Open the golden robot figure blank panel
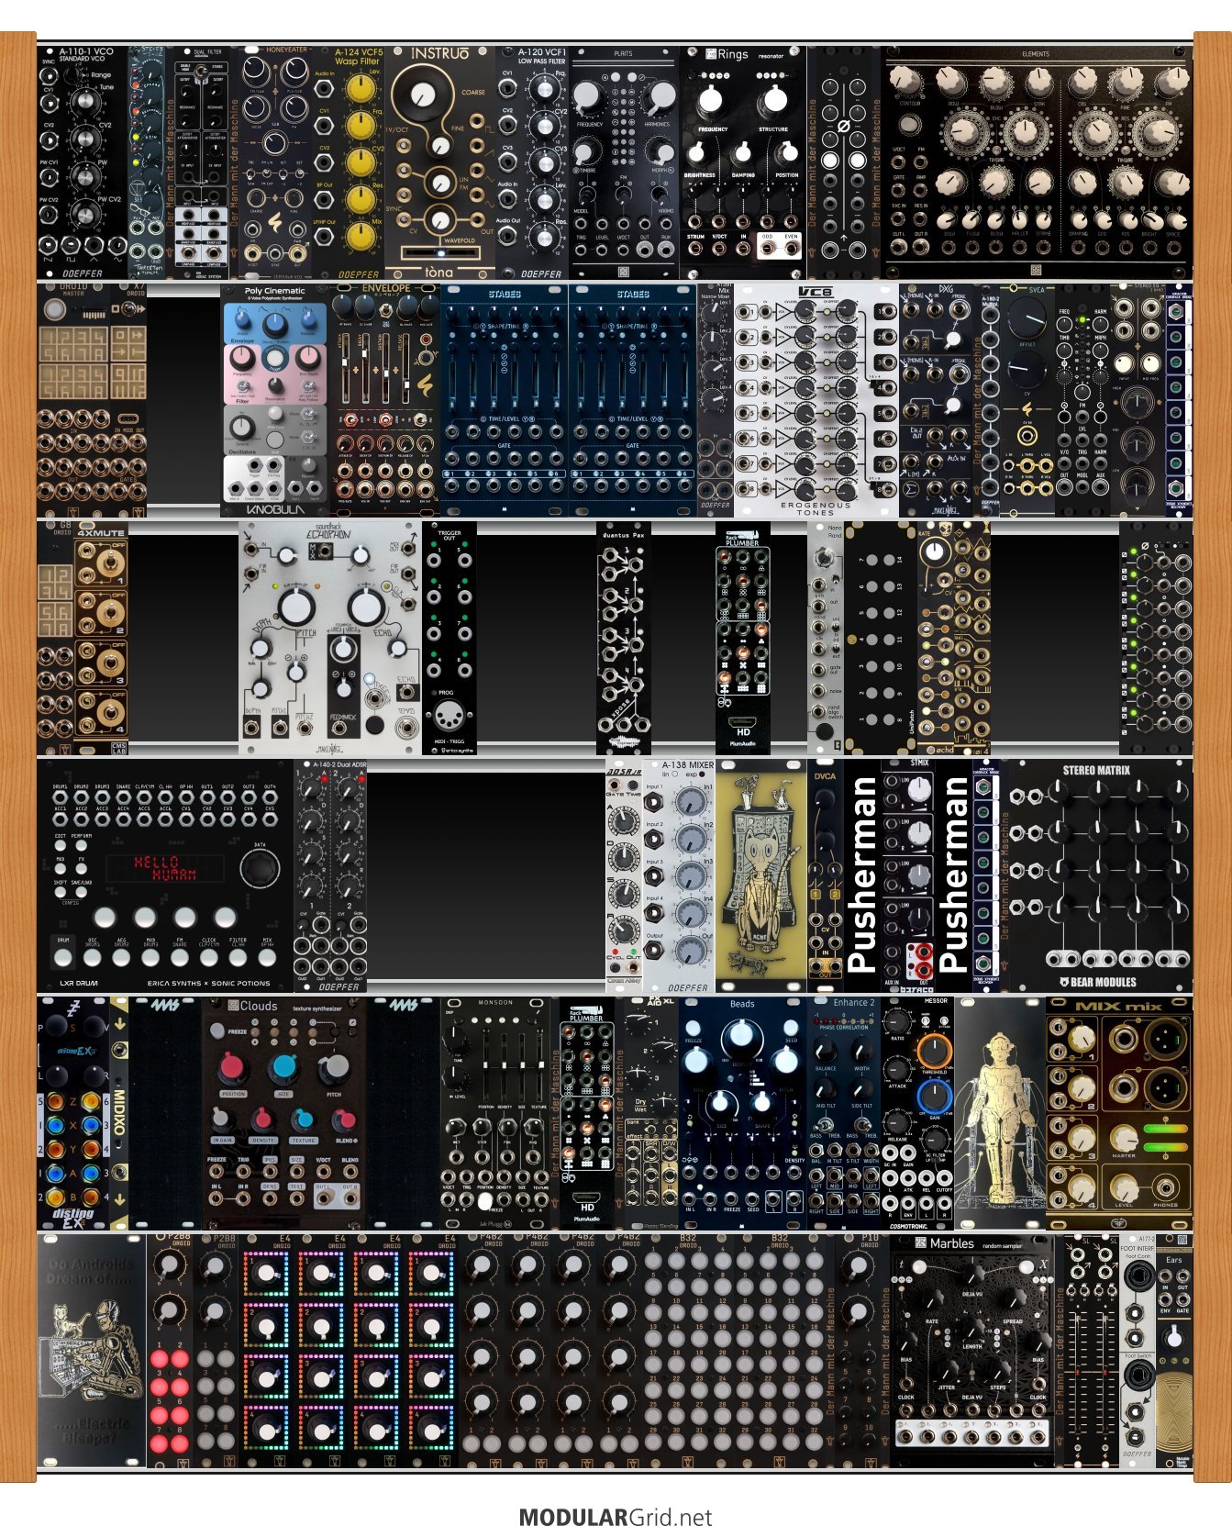This screenshot has height=1537, width=1232. pyautogui.click(x=1000, y=1113)
